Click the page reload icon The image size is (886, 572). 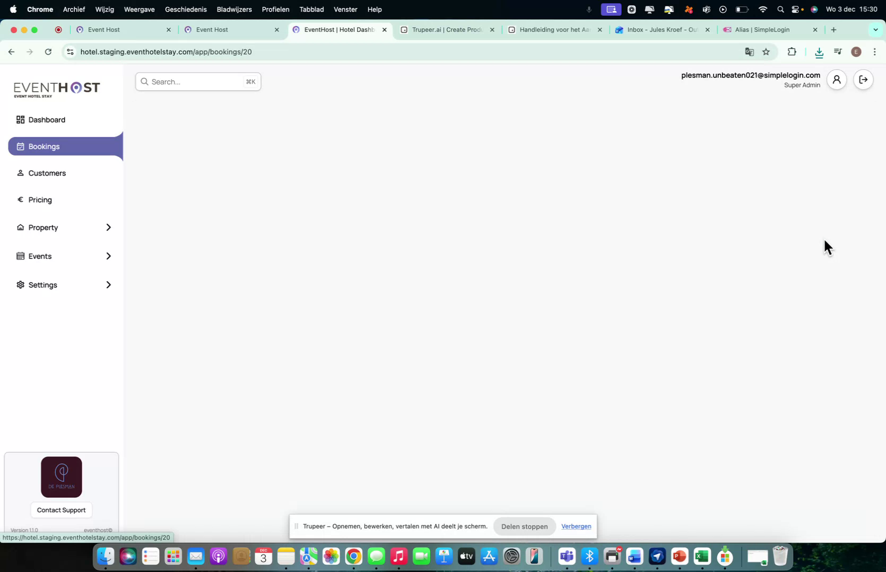coord(48,51)
